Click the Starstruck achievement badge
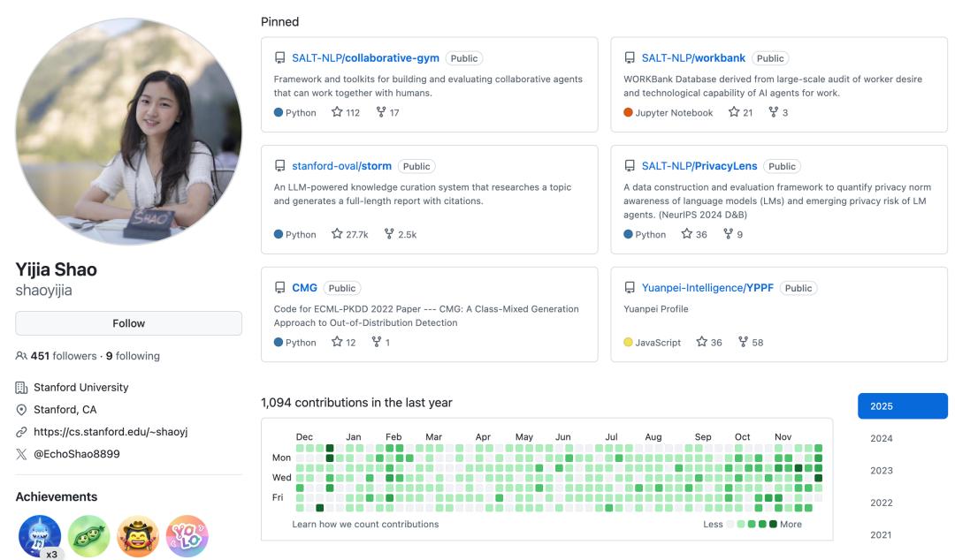This screenshot has width=955, height=560. coord(138,535)
